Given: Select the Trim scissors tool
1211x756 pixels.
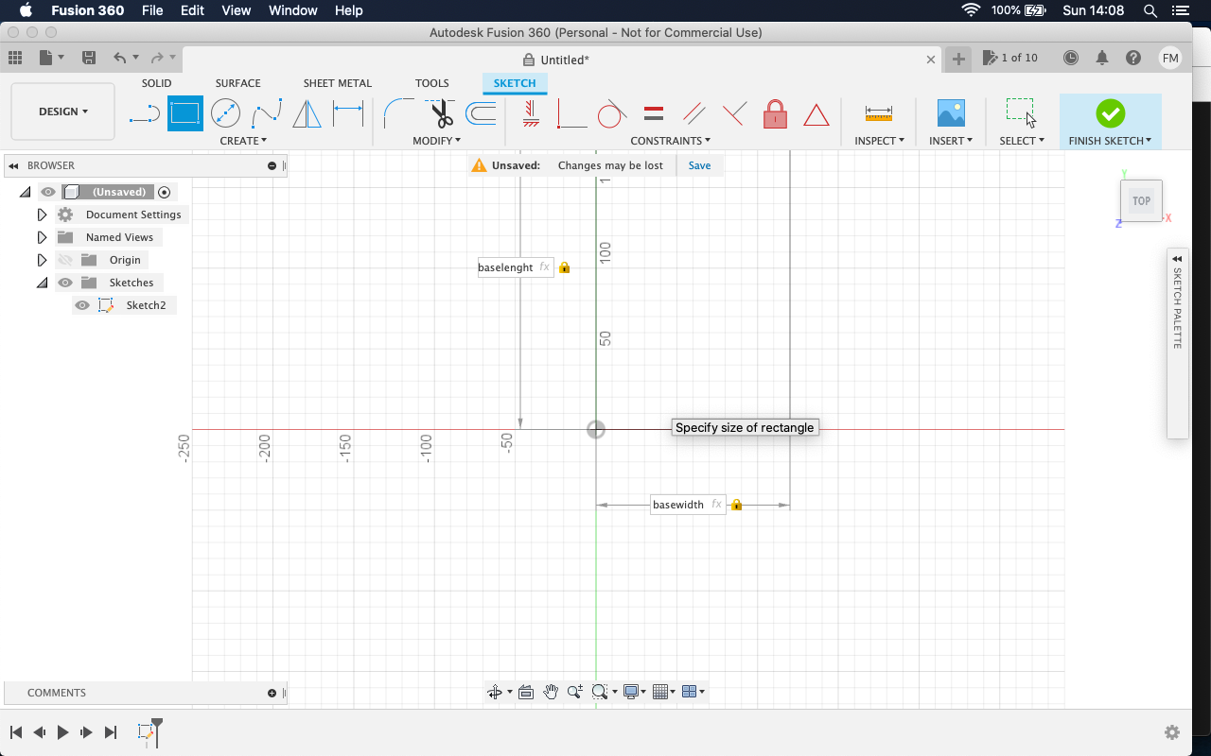Looking at the screenshot, I should 441,114.
